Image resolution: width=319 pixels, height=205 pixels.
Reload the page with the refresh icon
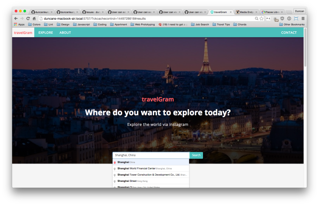click(x=28, y=18)
